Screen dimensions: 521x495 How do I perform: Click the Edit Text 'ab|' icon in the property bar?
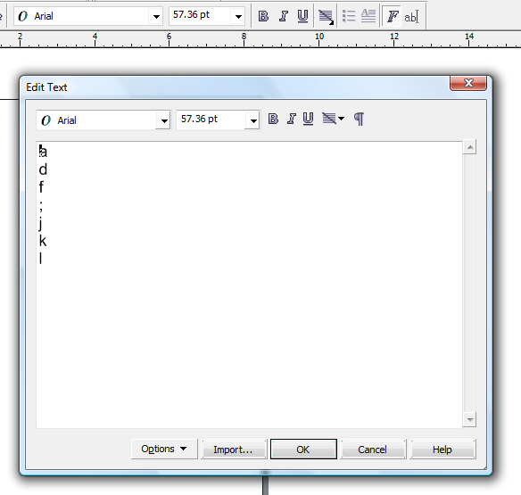[412, 16]
